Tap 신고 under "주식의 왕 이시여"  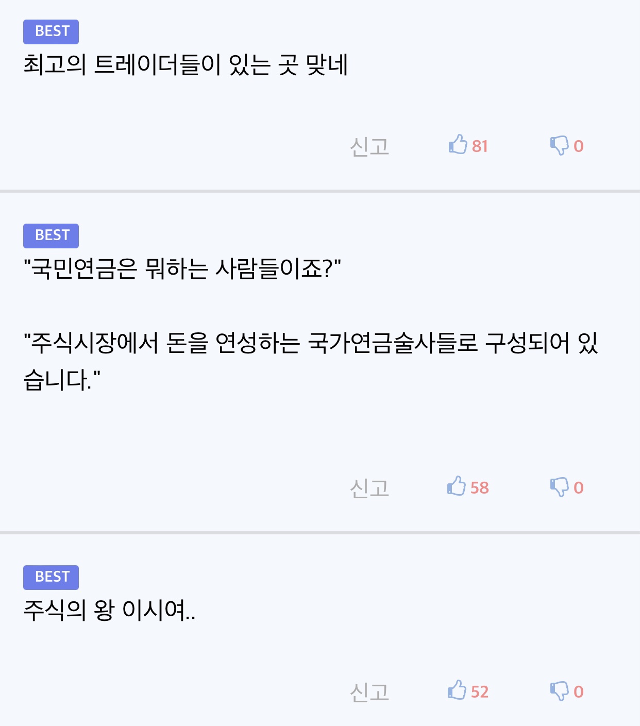(x=369, y=691)
